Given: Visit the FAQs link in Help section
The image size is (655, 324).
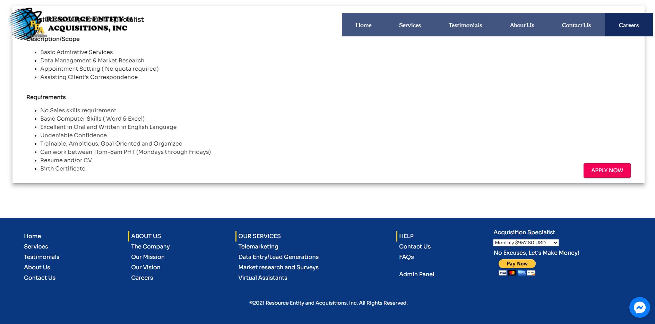Looking at the screenshot, I should [406, 257].
